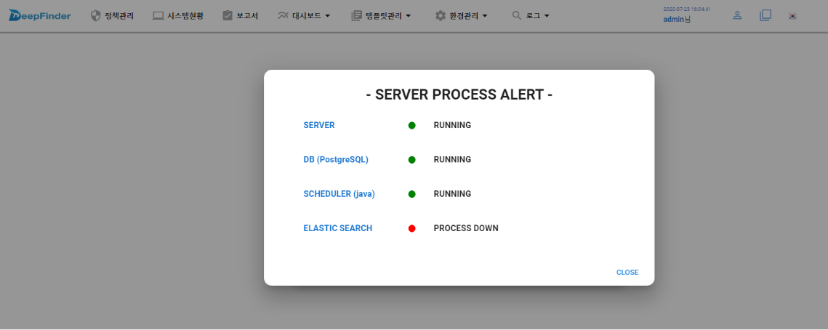Click the green status dot for SCHEDULER
The width and height of the screenshot is (828, 330).
coord(412,194)
